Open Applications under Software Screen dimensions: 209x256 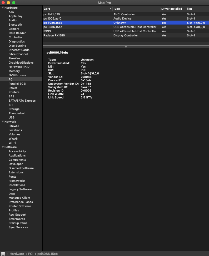(17, 156)
